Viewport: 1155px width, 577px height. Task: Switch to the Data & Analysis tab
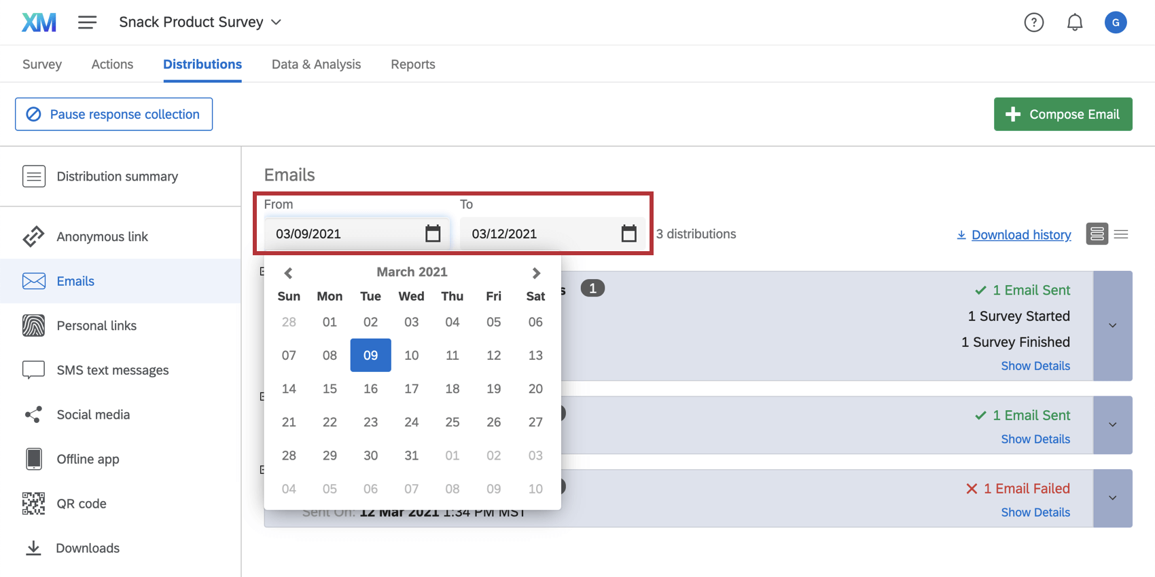tap(316, 64)
